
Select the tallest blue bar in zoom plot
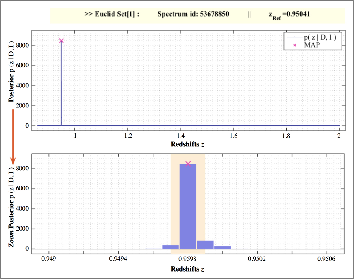pyautogui.click(x=188, y=207)
